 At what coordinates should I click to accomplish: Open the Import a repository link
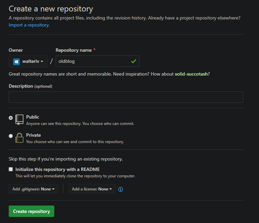(x=29, y=25)
